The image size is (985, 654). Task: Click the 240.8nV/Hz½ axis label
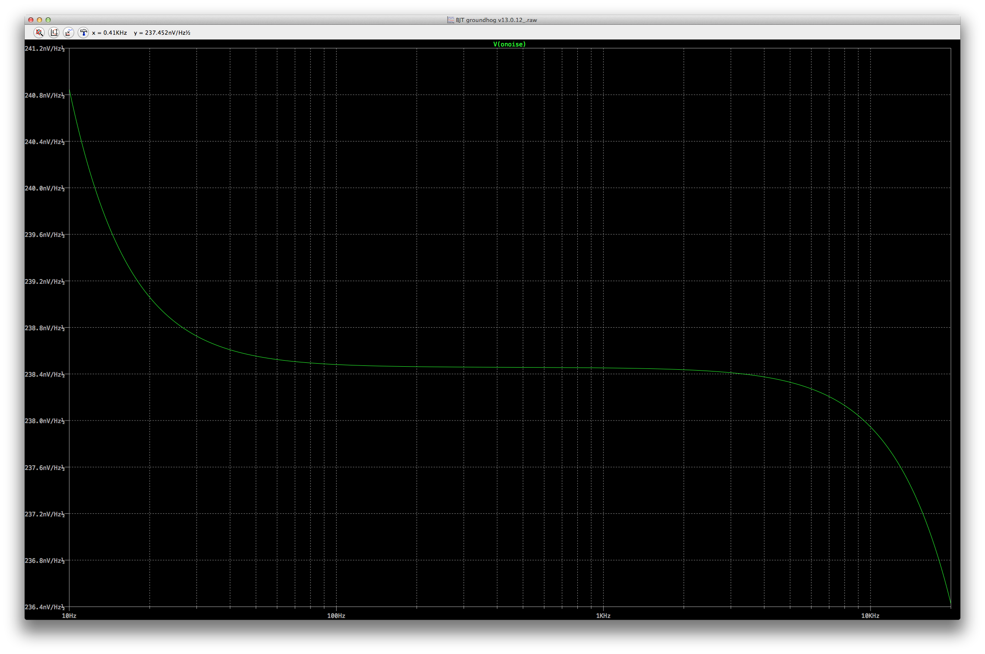[x=45, y=95]
